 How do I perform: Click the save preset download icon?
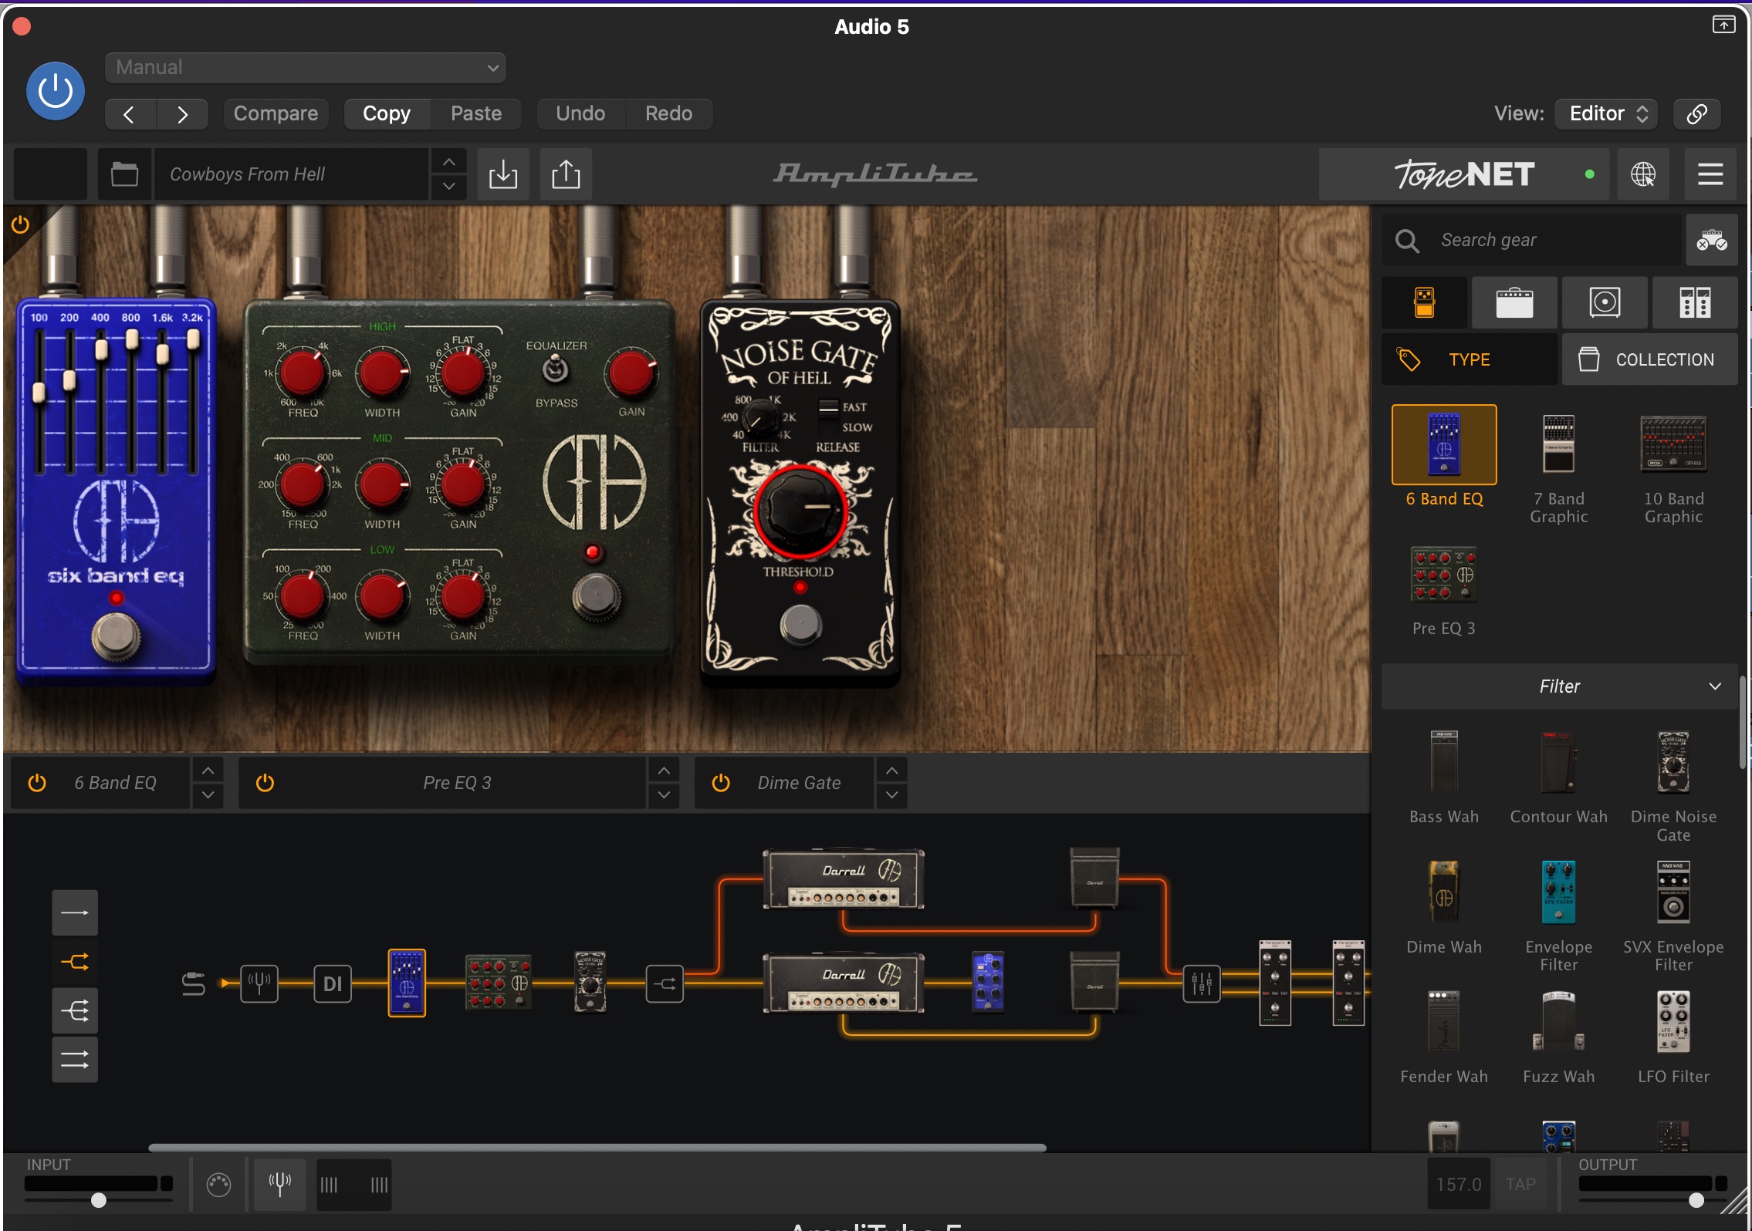503,174
